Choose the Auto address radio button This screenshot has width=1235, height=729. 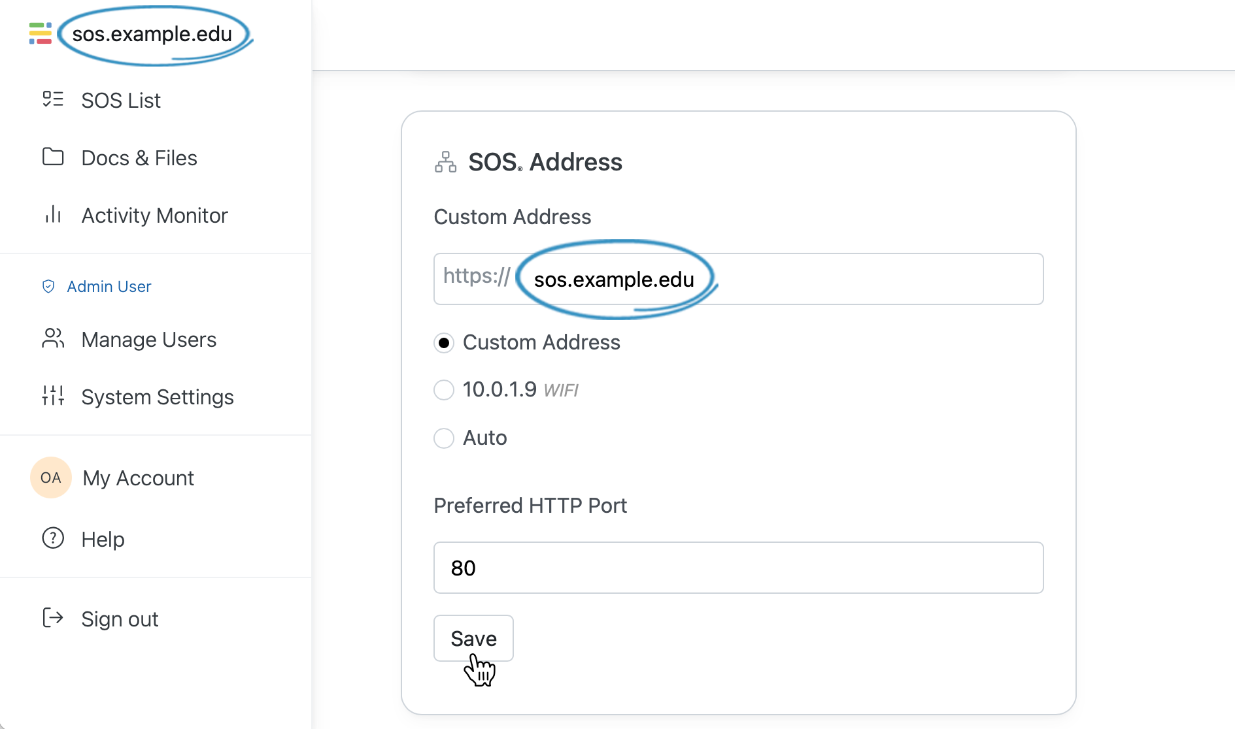click(444, 438)
